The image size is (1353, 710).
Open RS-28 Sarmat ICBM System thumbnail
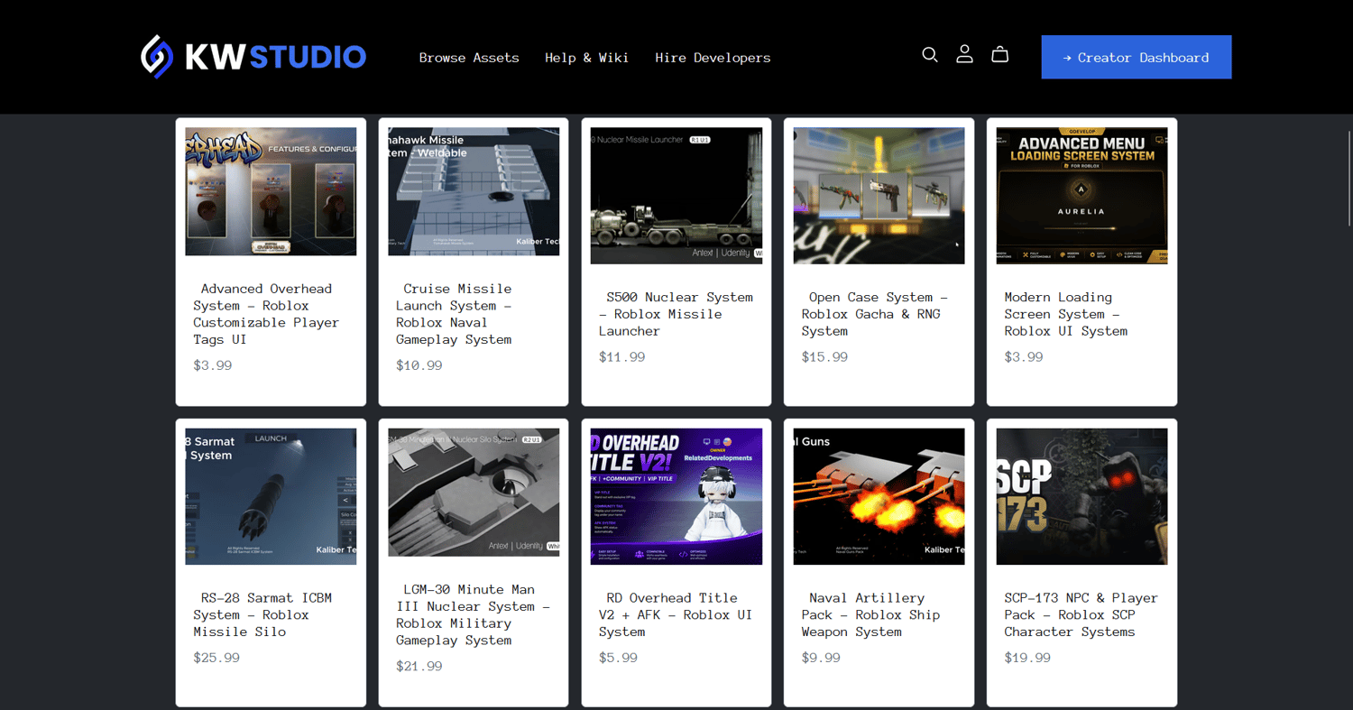(271, 496)
